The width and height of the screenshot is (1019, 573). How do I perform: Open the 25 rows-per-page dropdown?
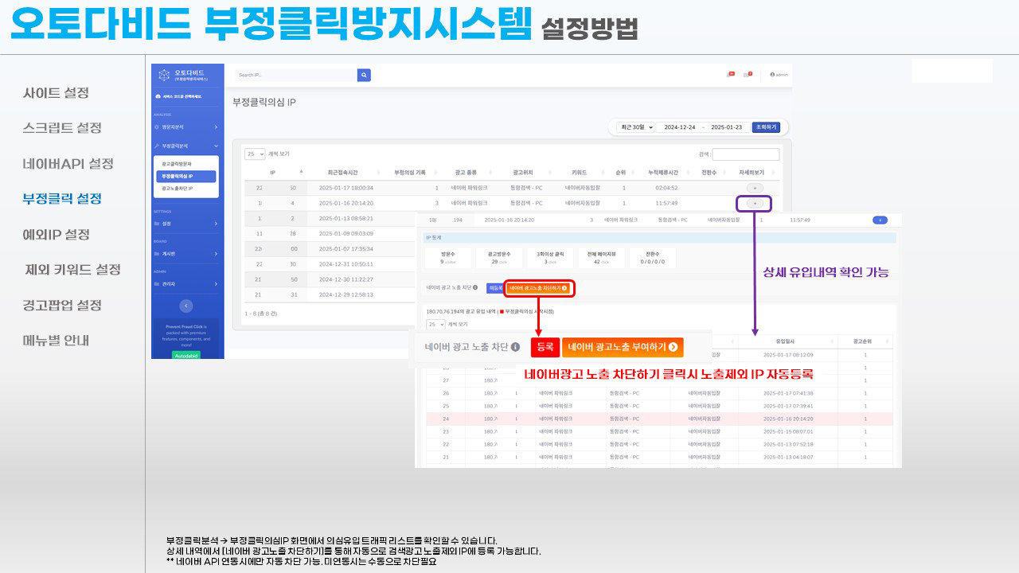[255, 154]
